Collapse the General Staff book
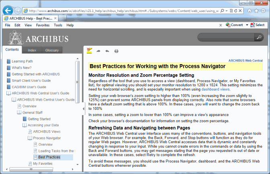The image size is (270, 174). [x=30, y=113]
